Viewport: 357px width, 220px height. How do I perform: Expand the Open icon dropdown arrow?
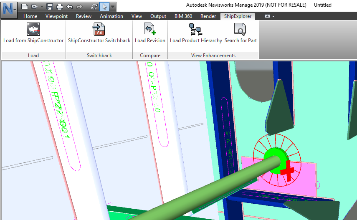(x=42, y=7)
